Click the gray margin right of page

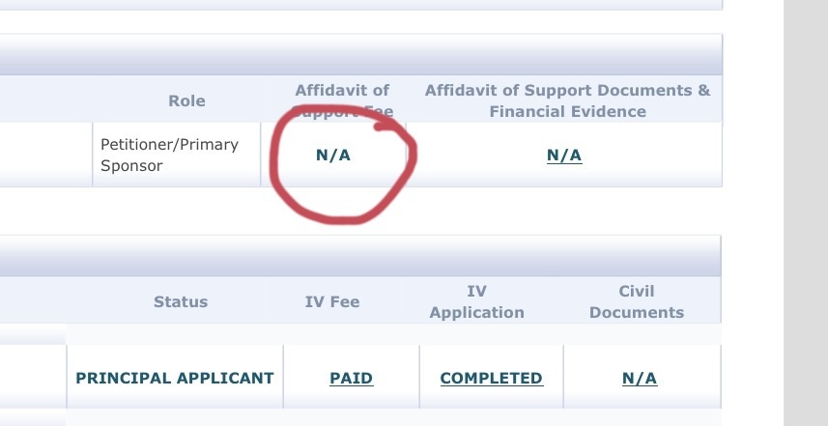(806, 213)
